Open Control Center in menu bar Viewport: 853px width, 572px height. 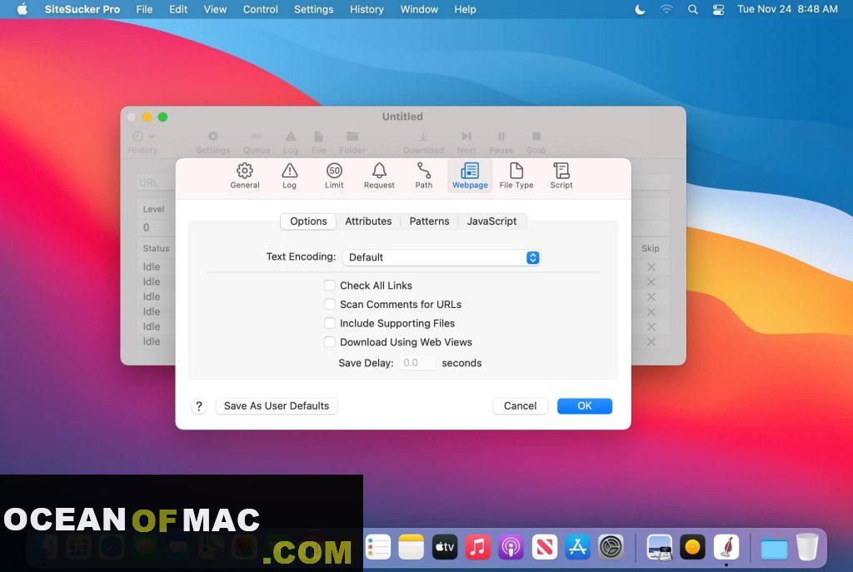pos(718,9)
